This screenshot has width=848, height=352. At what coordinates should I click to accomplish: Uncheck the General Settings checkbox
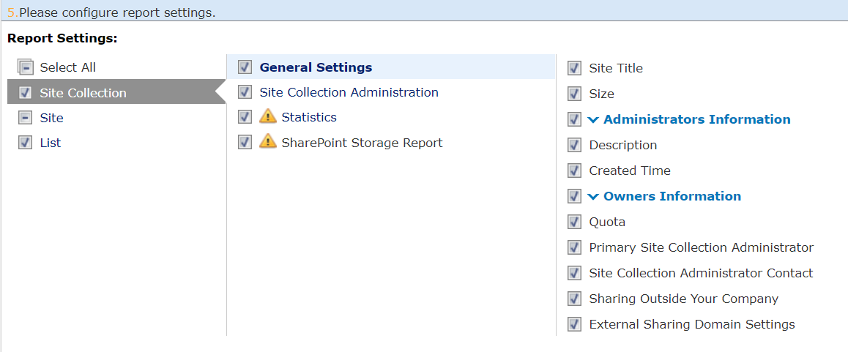pyautogui.click(x=245, y=67)
